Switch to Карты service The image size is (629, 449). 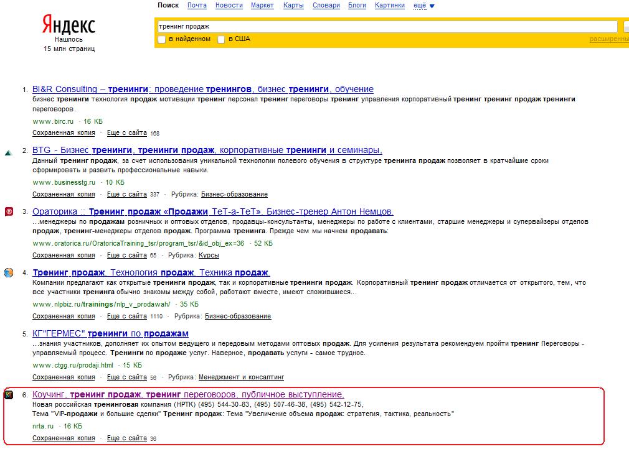click(293, 5)
